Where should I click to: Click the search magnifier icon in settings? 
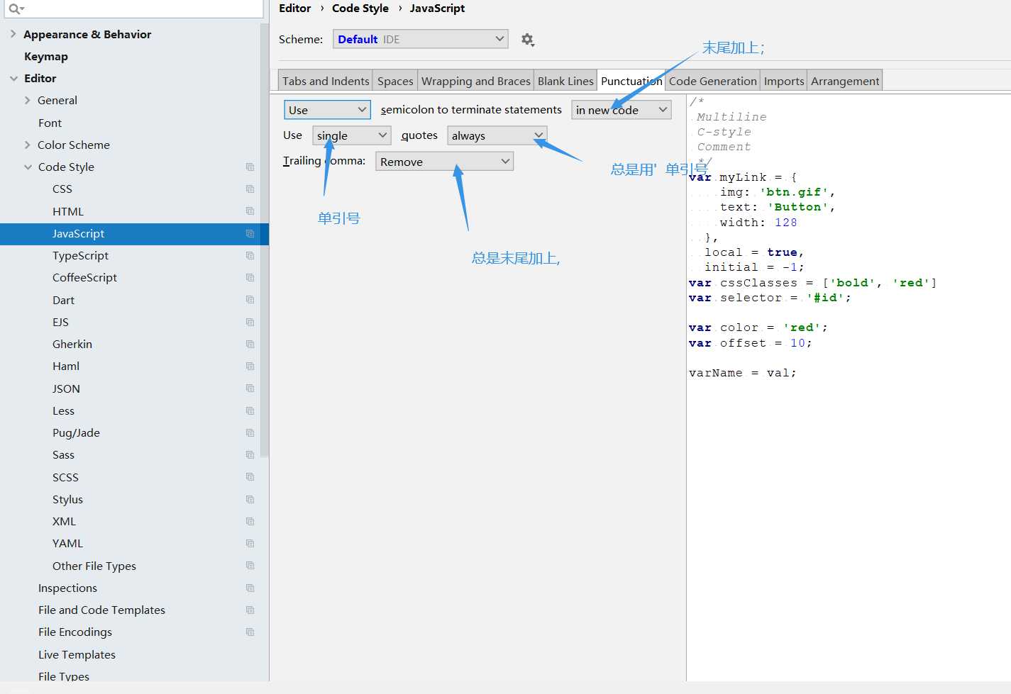16,9
